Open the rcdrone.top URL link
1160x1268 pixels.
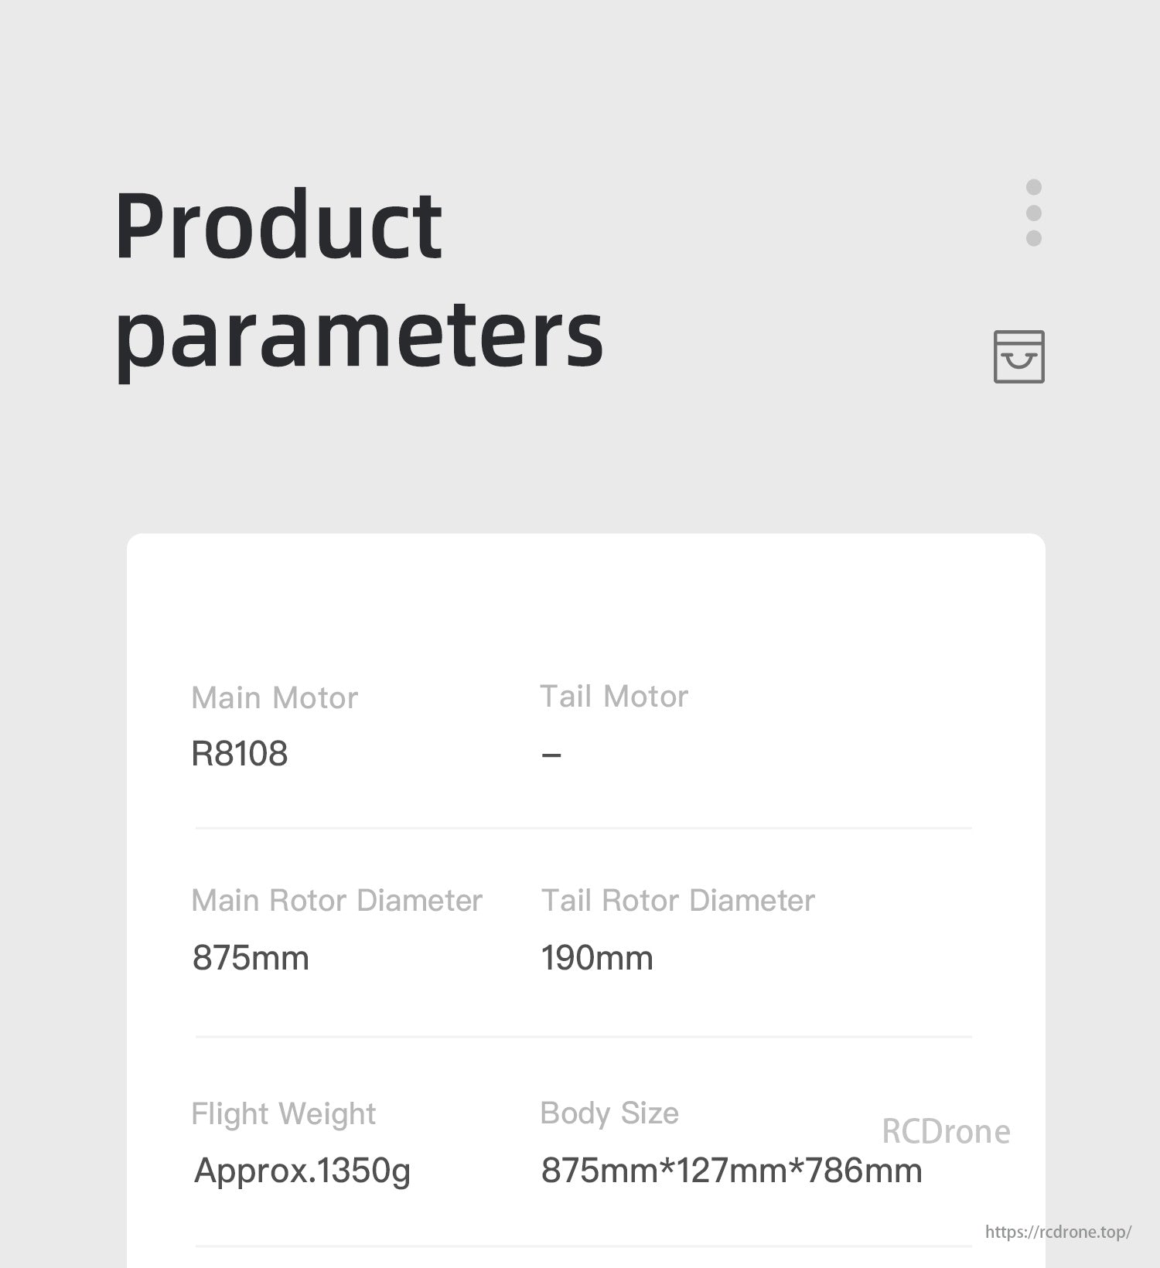point(1057,1232)
